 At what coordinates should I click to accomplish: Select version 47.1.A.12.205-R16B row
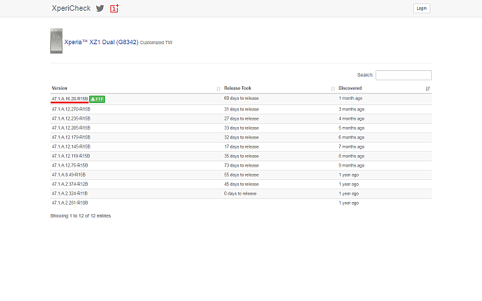[x=241, y=128]
